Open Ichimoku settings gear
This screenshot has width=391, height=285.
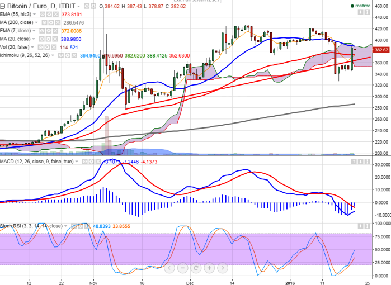pyautogui.click(x=68, y=55)
